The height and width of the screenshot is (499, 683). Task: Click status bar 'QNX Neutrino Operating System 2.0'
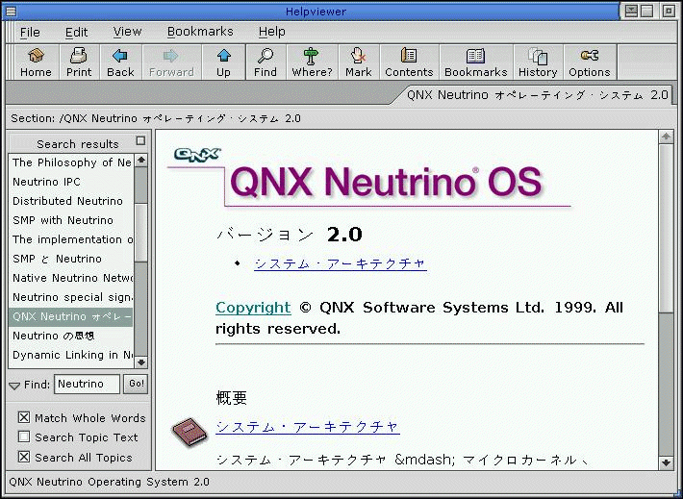[x=109, y=482]
